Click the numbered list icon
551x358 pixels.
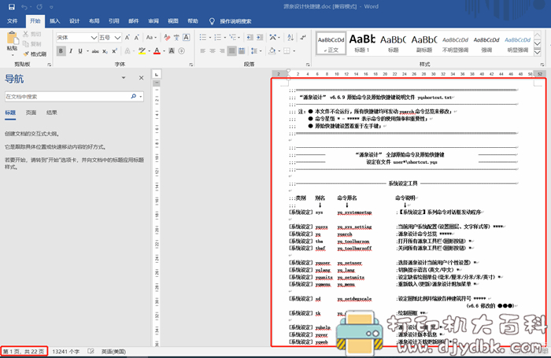click(x=218, y=37)
